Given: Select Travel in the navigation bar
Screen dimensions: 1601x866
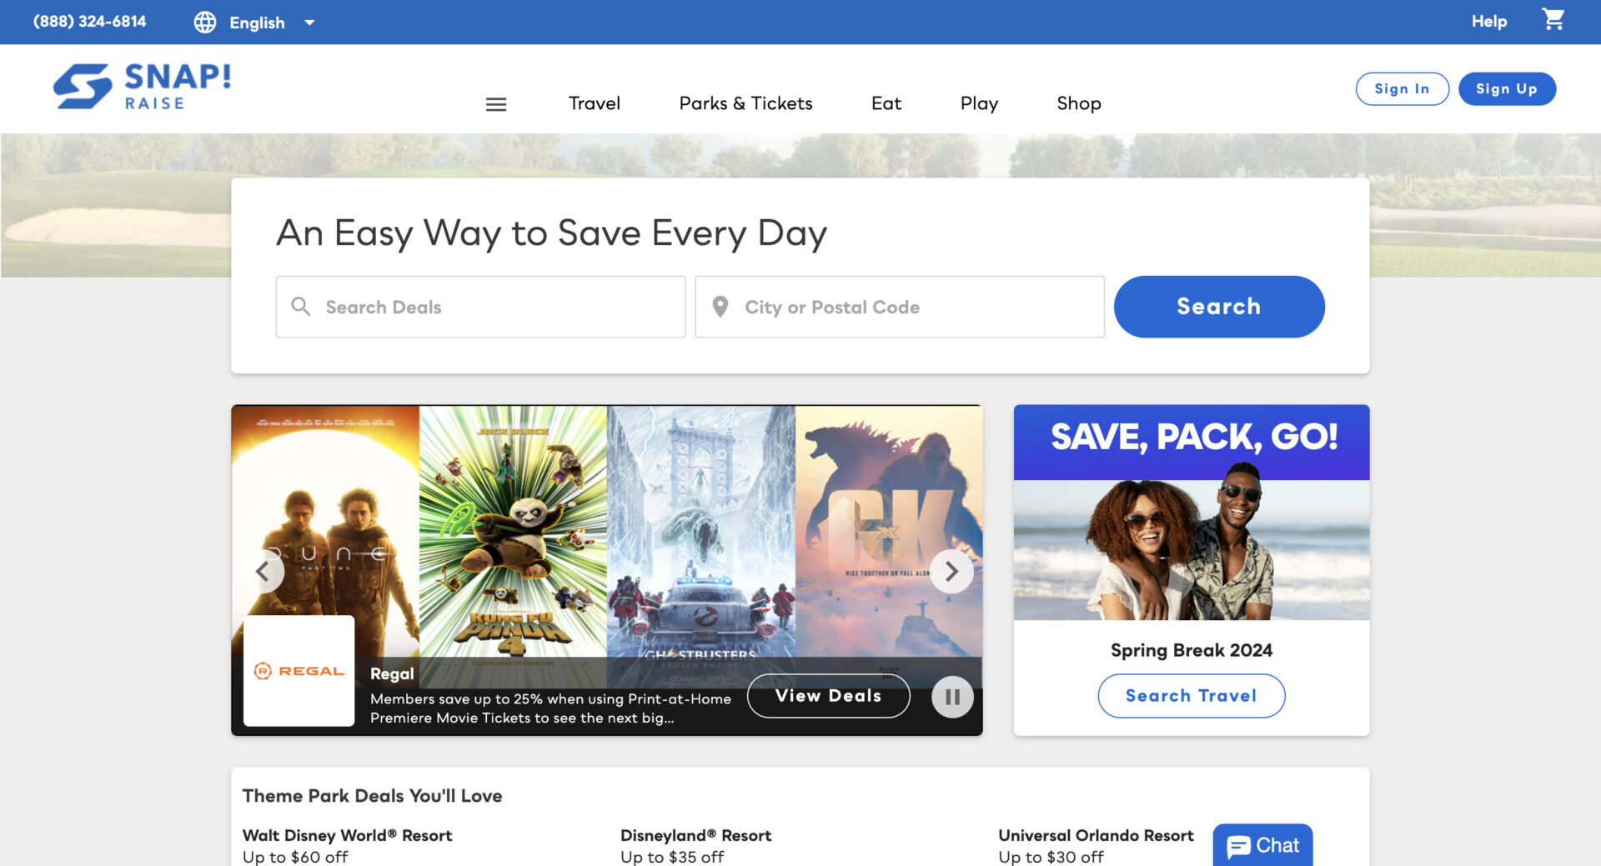Looking at the screenshot, I should click(594, 103).
